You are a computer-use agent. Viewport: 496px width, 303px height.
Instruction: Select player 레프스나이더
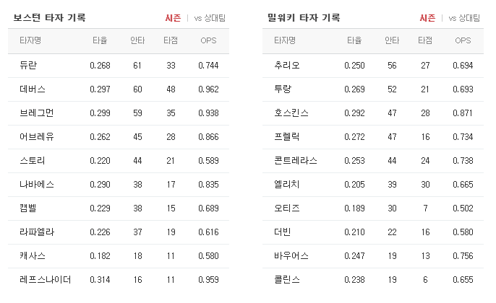coord(46,280)
